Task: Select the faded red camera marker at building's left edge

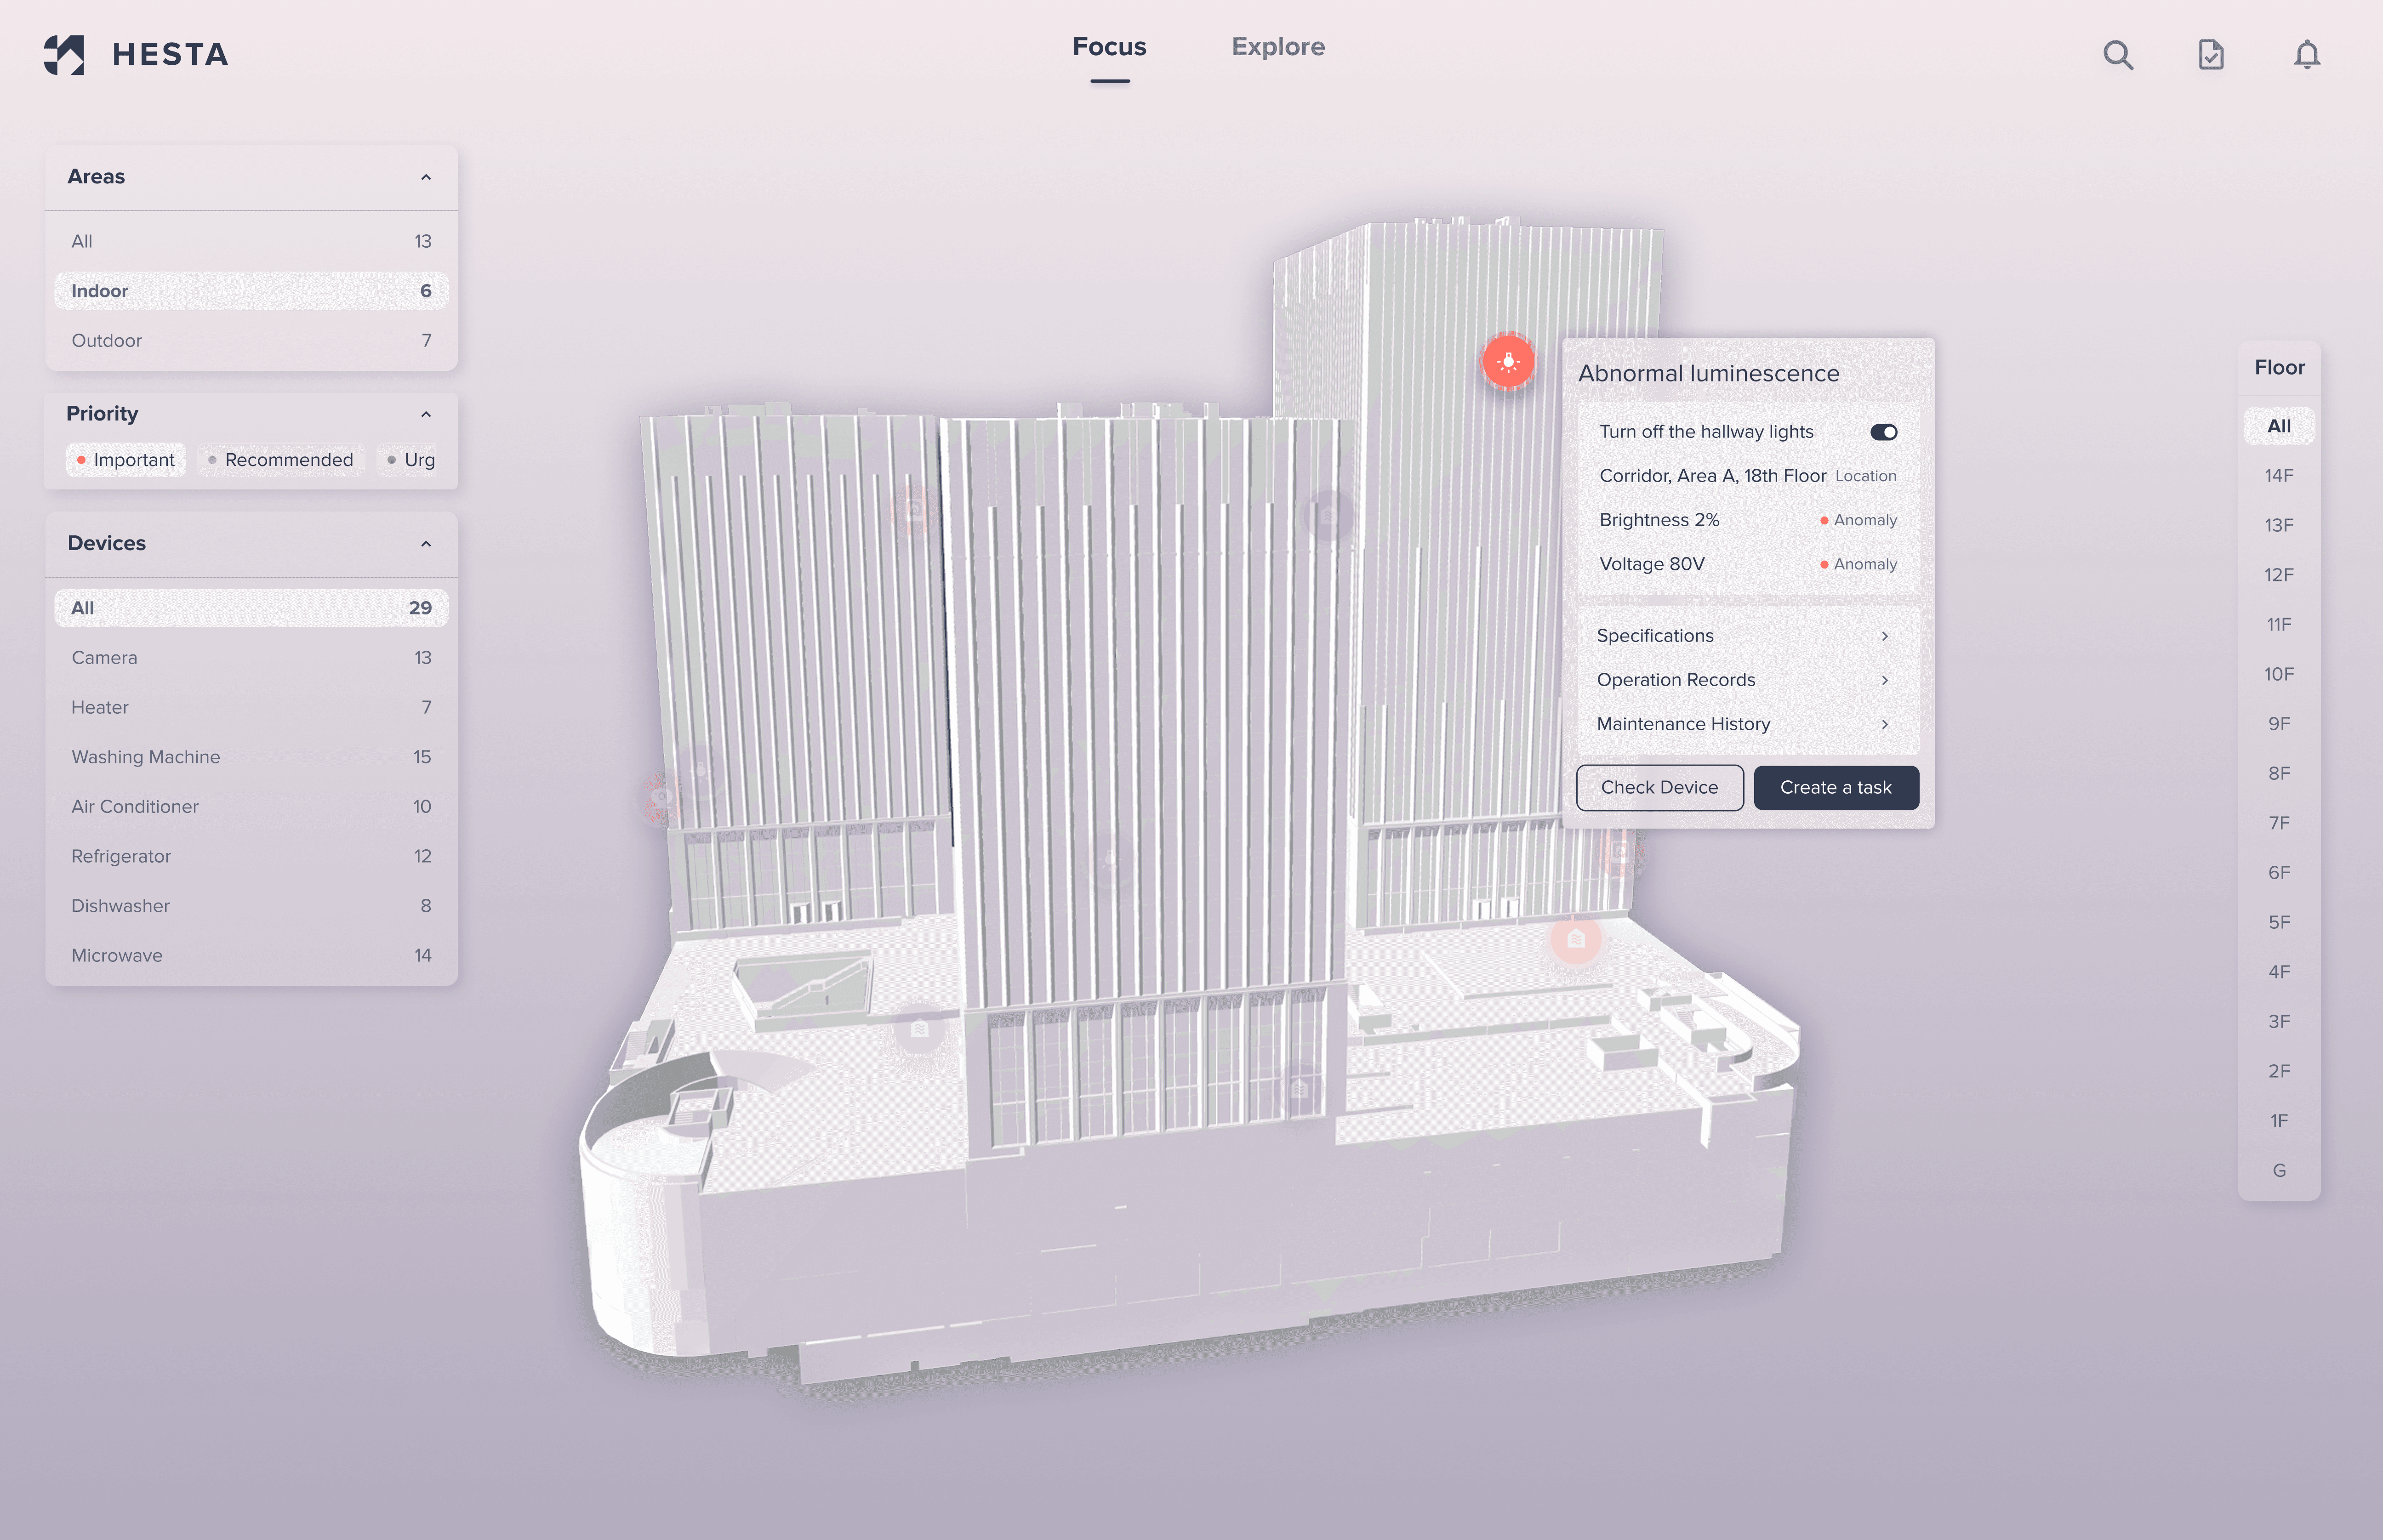Action: (660, 797)
